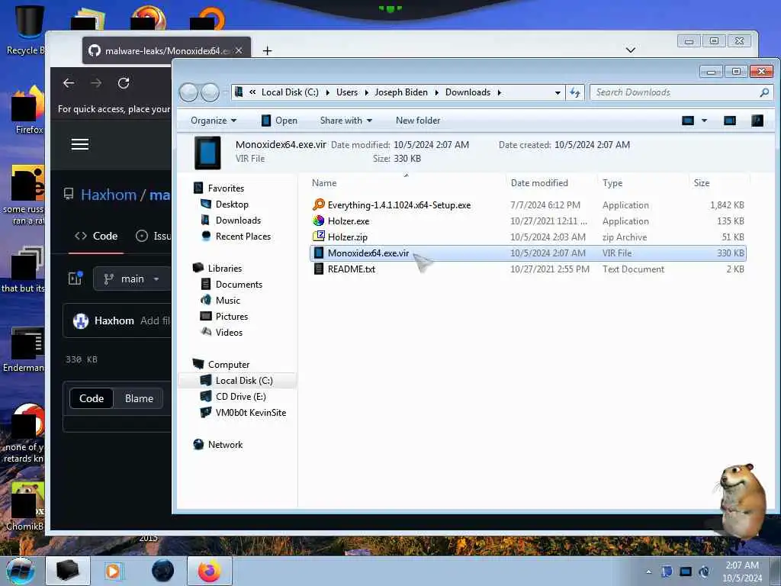Open the VM0b0t KevinSite drive
The height and width of the screenshot is (586, 781).
tap(250, 413)
